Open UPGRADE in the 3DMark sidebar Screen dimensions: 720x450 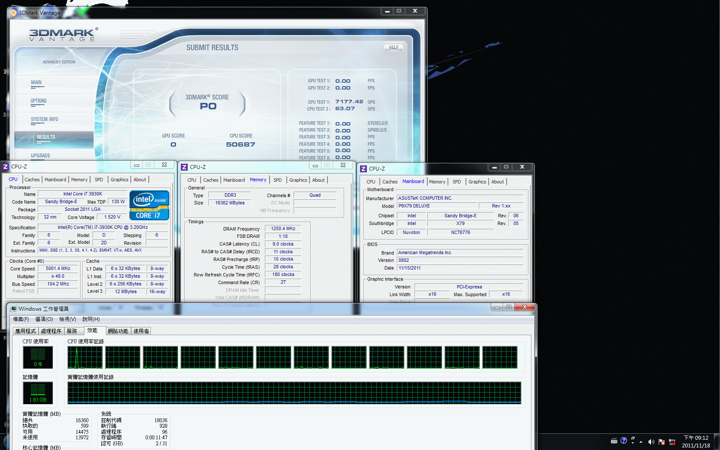click(x=41, y=156)
